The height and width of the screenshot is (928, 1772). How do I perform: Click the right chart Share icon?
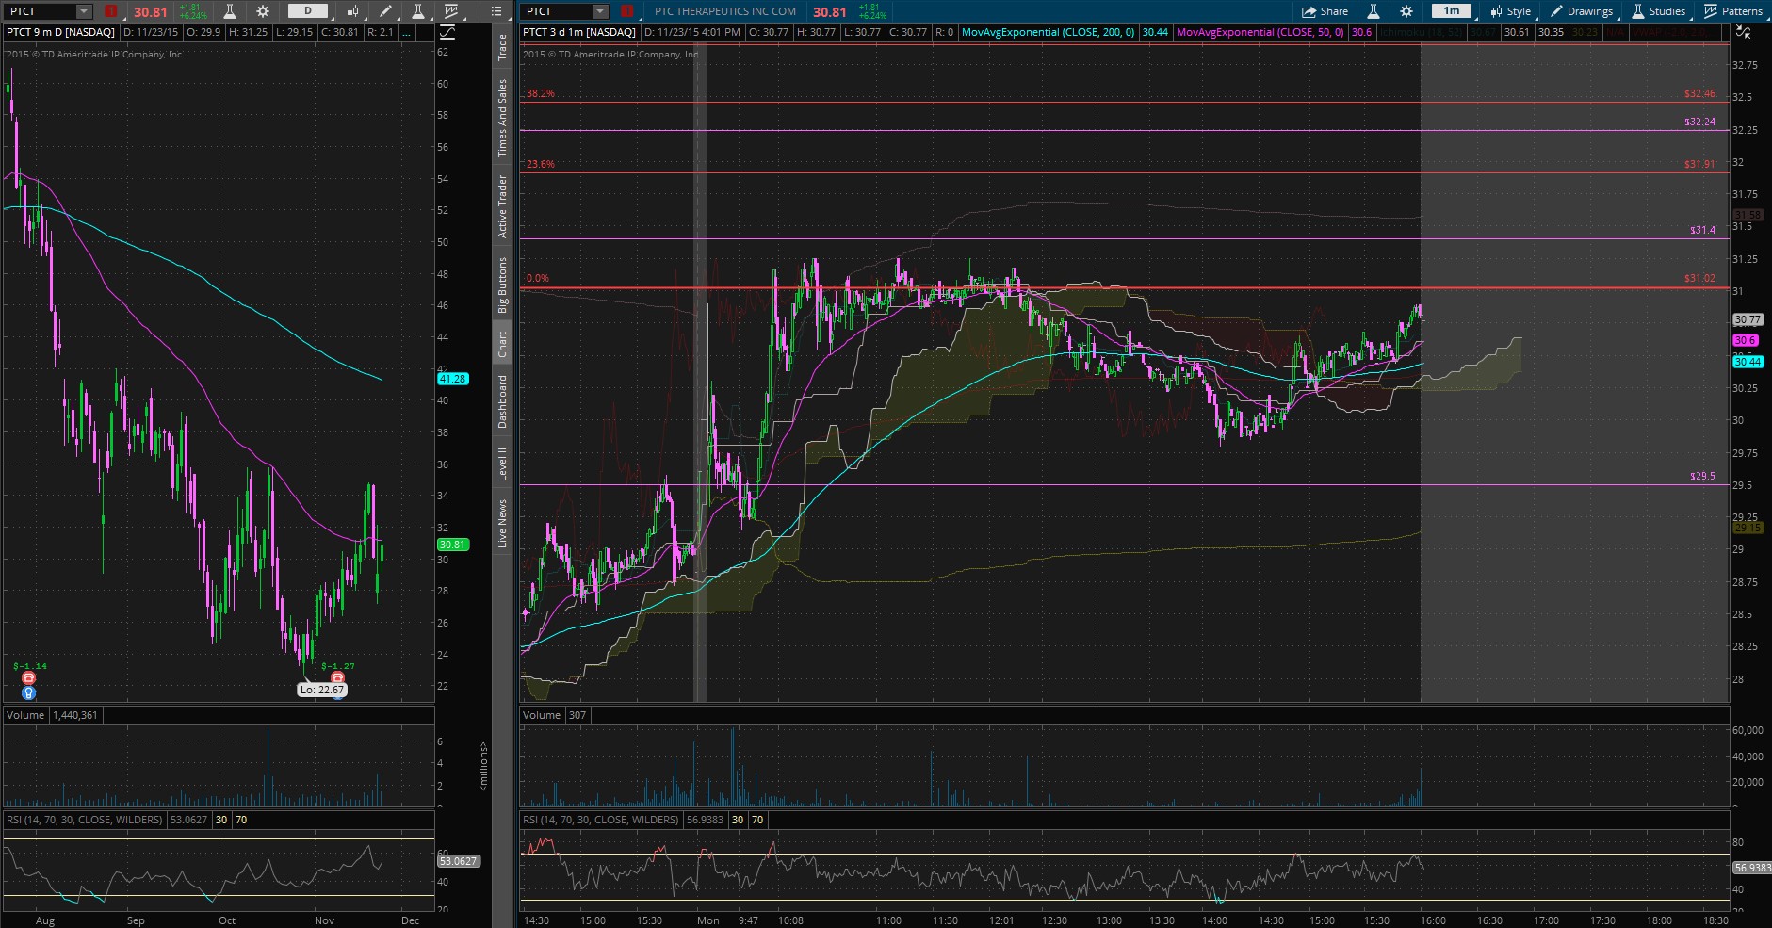(x=1309, y=11)
